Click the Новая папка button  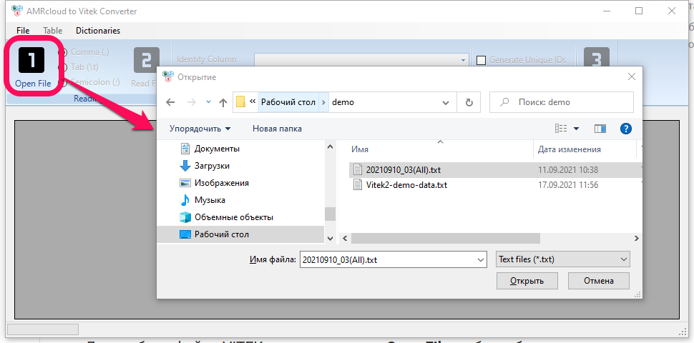coord(277,129)
